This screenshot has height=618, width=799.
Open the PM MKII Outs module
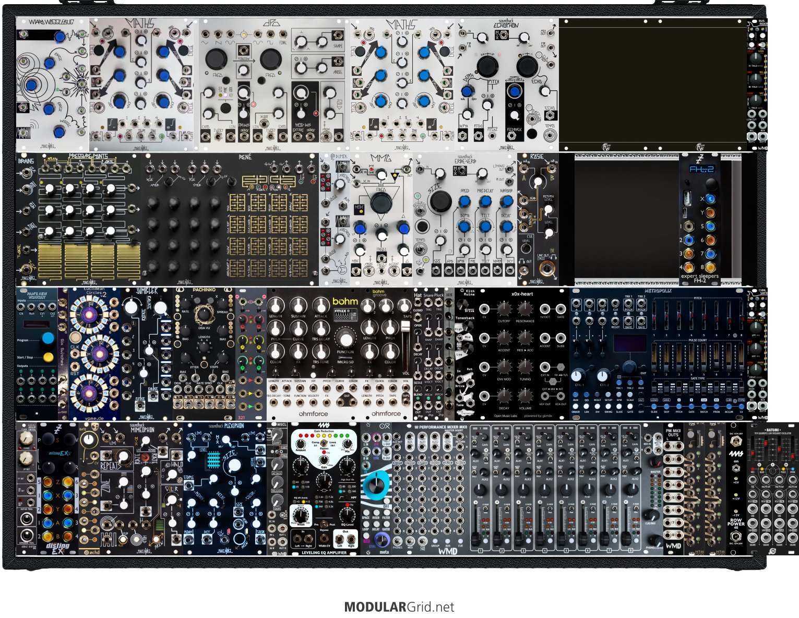[674, 489]
